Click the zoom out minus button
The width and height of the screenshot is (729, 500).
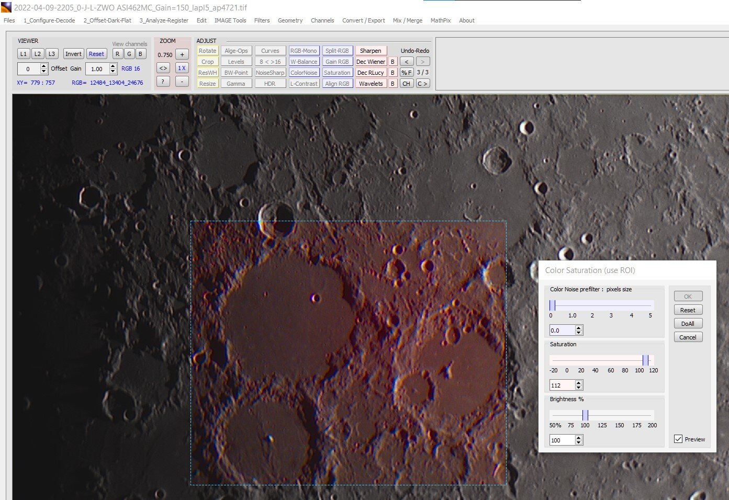click(x=182, y=82)
